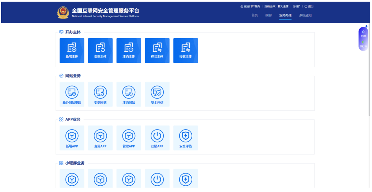Image resolution: width=372 pixels, height=192 pixels.
Task: Open the 变更APP tile
Action: [100, 138]
